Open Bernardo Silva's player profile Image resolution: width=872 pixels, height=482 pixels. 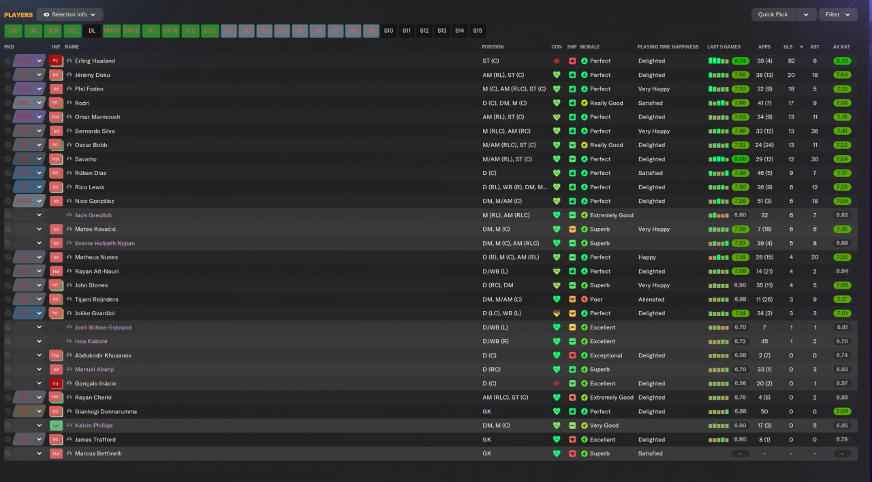pos(95,131)
